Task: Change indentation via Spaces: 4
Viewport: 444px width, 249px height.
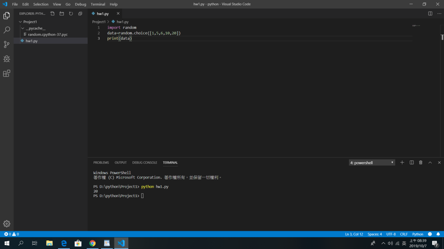Action: pos(375,234)
